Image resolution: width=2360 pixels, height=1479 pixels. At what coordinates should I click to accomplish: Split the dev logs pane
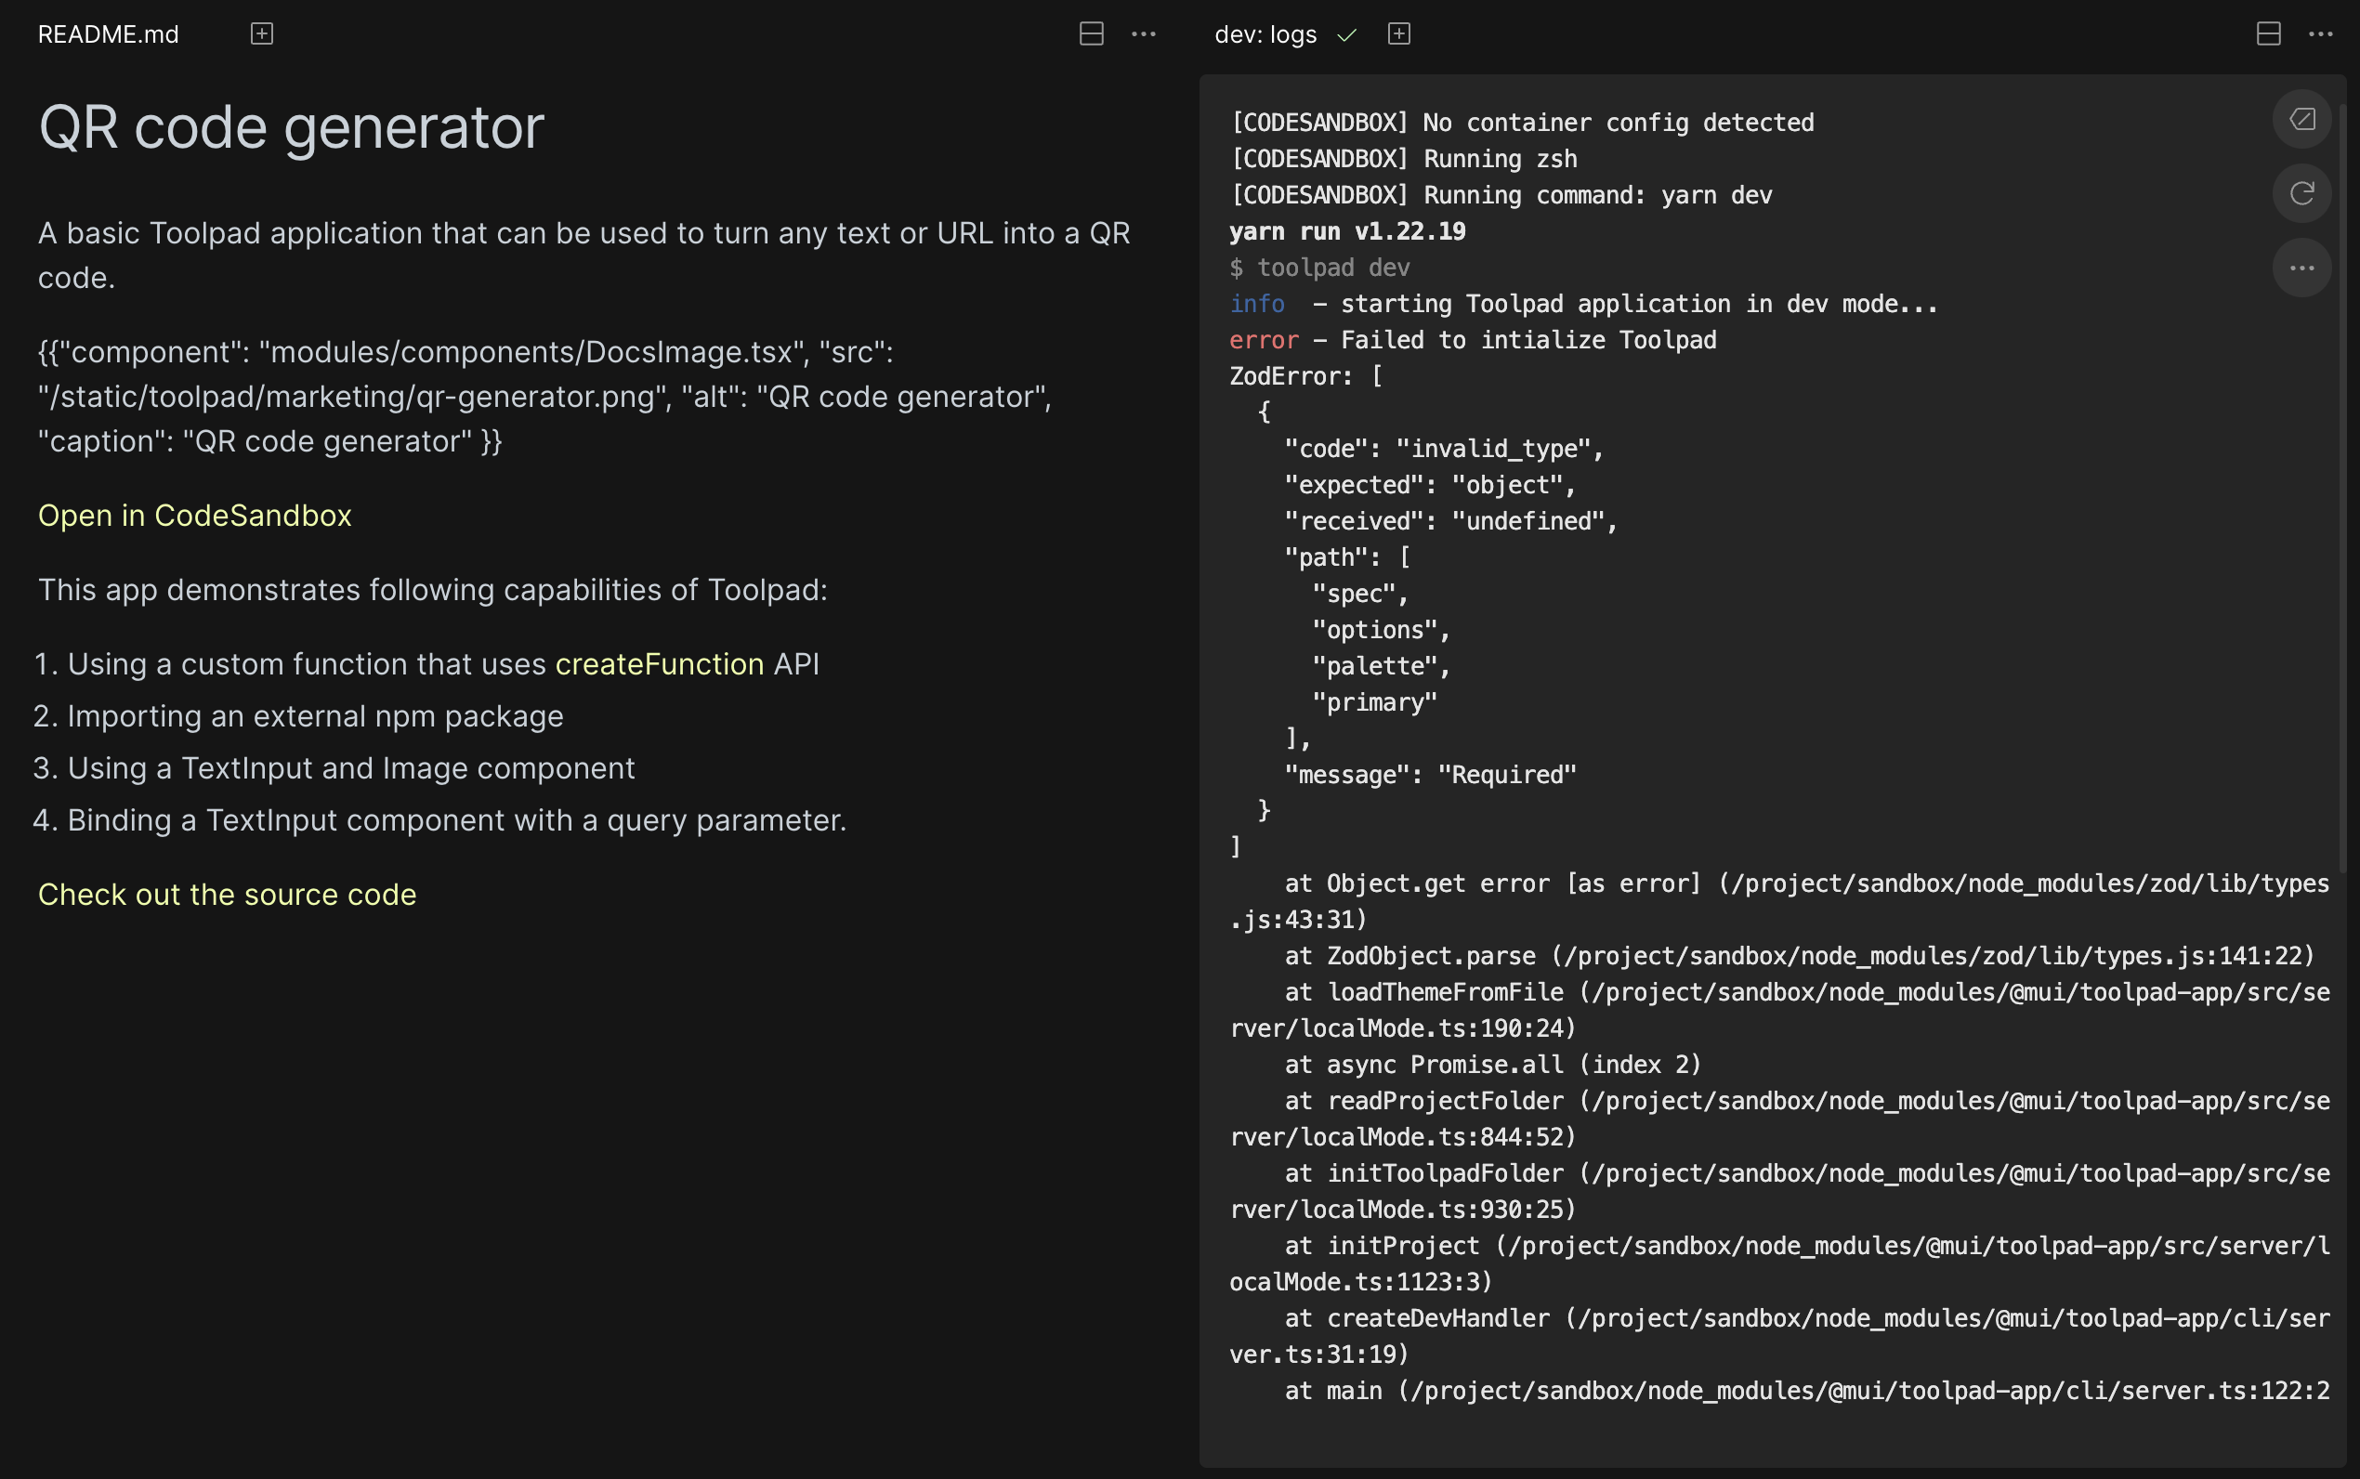(x=2269, y=33)
